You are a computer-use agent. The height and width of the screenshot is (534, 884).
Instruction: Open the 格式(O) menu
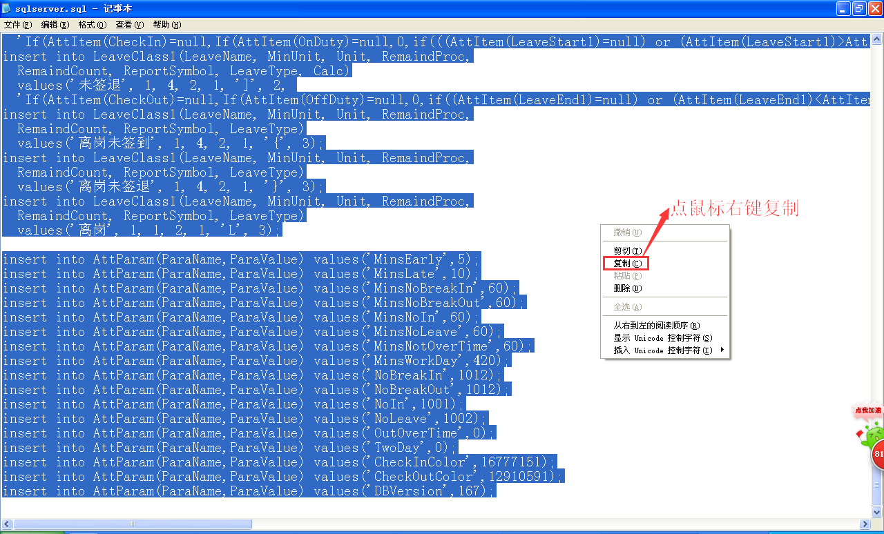tap(92, 25)
